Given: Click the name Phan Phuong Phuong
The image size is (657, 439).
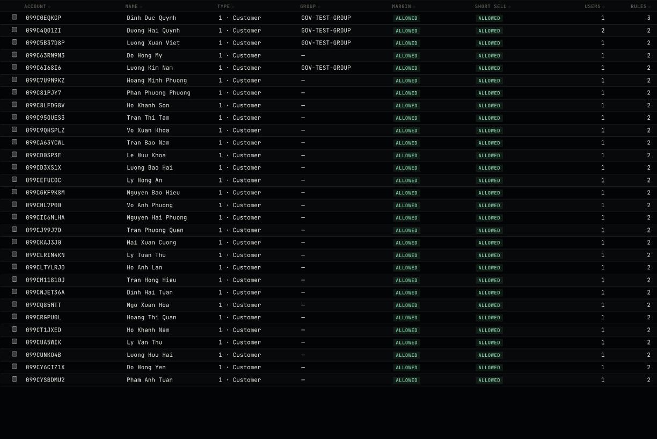Looking at the screenshot, I should point(158,93).
